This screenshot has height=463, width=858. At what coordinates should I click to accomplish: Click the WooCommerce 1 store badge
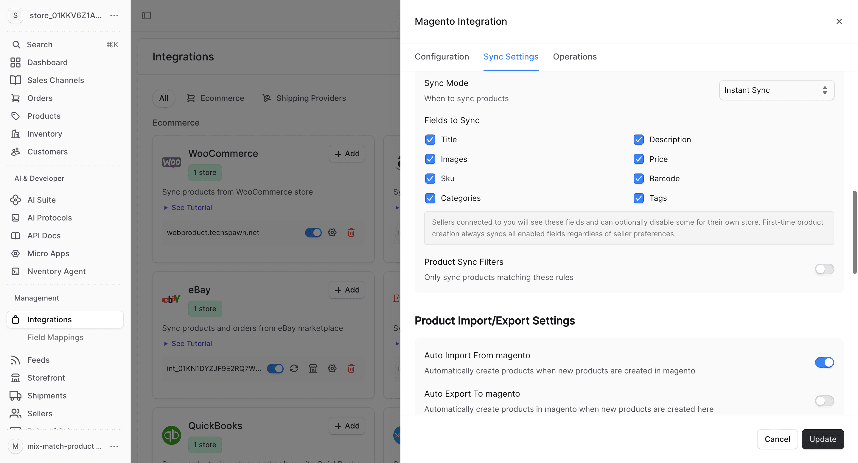205,173
